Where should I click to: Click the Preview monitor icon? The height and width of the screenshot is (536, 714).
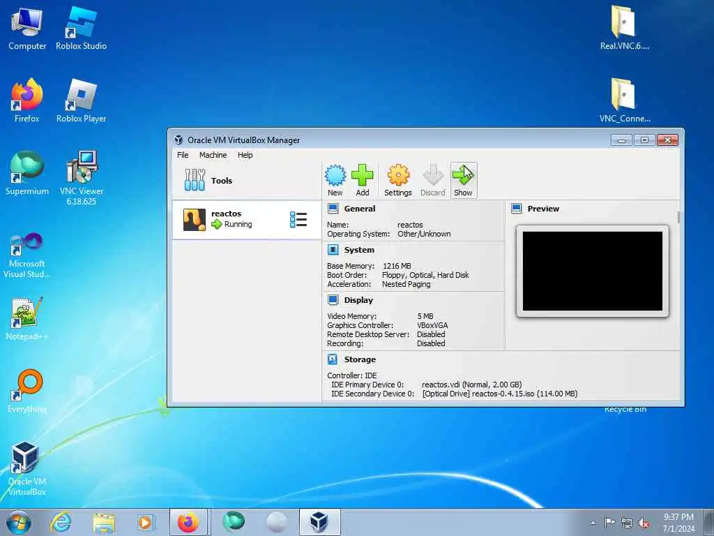point(517,209)
